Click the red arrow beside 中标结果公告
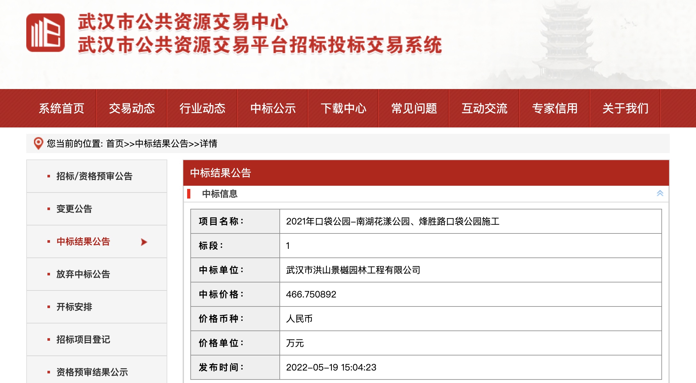Screen dimensions: 696x383 tap(144, 242)
